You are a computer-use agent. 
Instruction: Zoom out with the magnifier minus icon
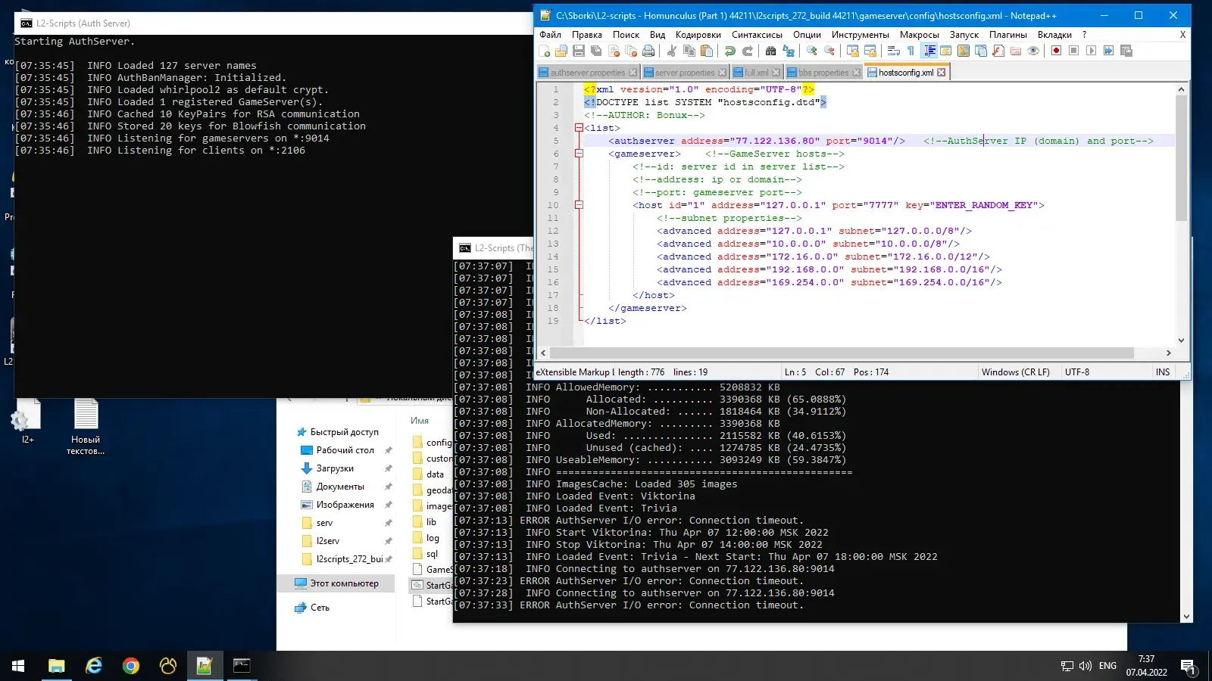829,51
